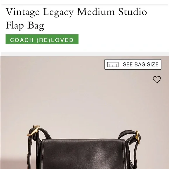Click the "COACH" text in green badge
Viewport: 169px width, 169px height.
[x=22, y=40]
